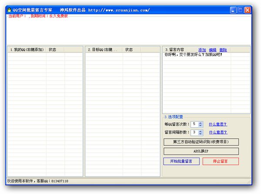Start posting with the 开始批量留言 button
This screenshot has height=194, width=261.
pos(181,161)
